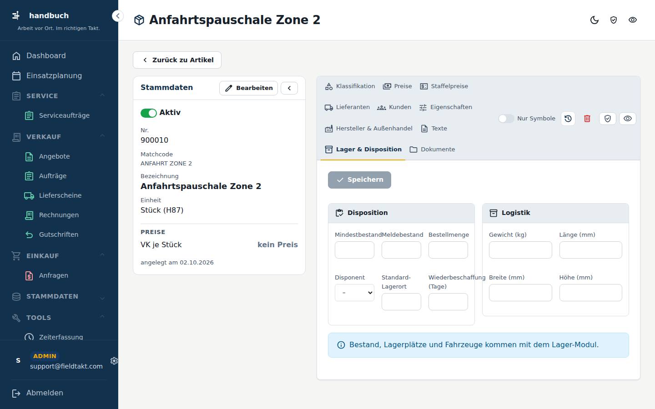Viewport: 655px width, 409px height.
Task: Click the header shield check icon
Action: click(x=614, y=20)
